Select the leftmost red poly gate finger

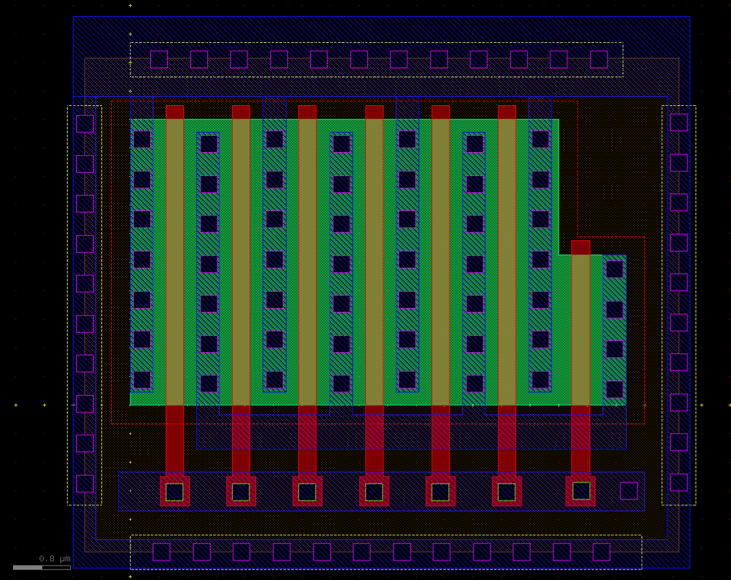point(175,290)
